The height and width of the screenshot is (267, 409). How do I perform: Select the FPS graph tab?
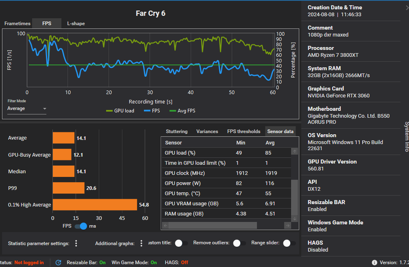pyautogui.click(x=47, y=24)
